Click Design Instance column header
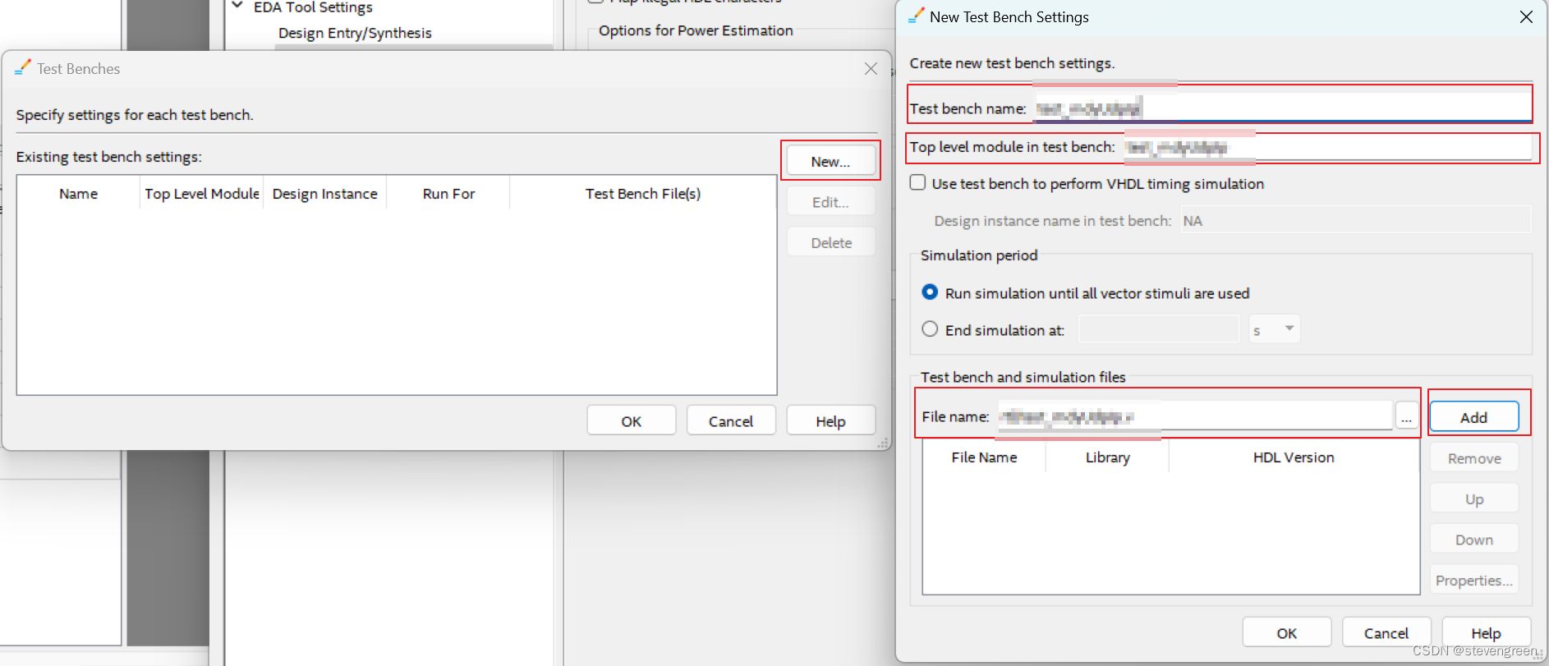The width and height of the screenshot is (1549, 666). pyautogui.click(x=324, y=194)
